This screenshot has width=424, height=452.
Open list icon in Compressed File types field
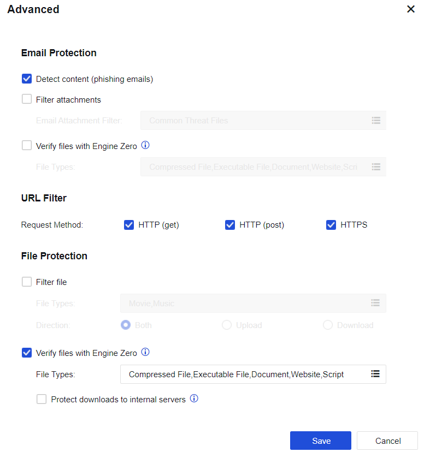[375, 374]
